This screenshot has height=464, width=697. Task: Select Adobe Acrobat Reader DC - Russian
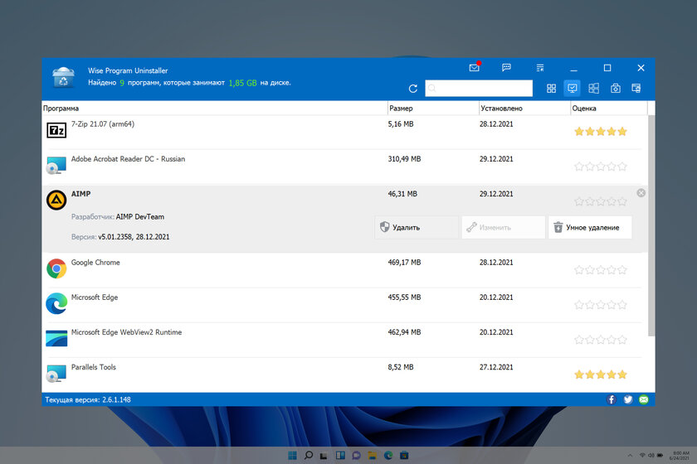click(x=345, y=167)
